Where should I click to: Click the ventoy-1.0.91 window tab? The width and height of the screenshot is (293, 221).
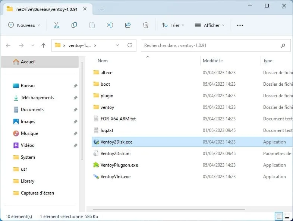48,9
